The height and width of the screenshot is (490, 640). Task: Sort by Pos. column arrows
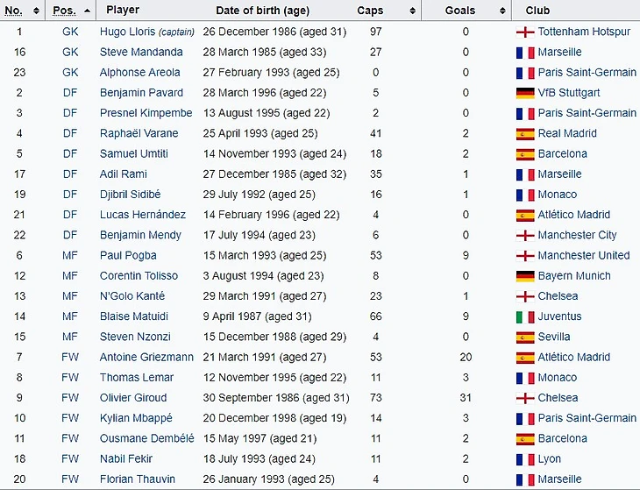87,11
